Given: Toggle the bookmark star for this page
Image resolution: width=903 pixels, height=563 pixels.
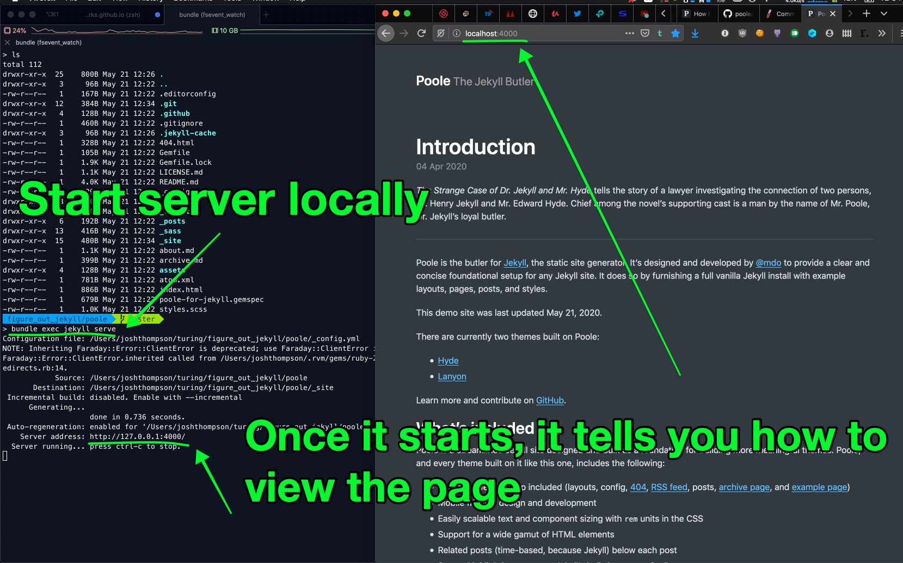Looking at the screenshot, I should pos(675,33).
